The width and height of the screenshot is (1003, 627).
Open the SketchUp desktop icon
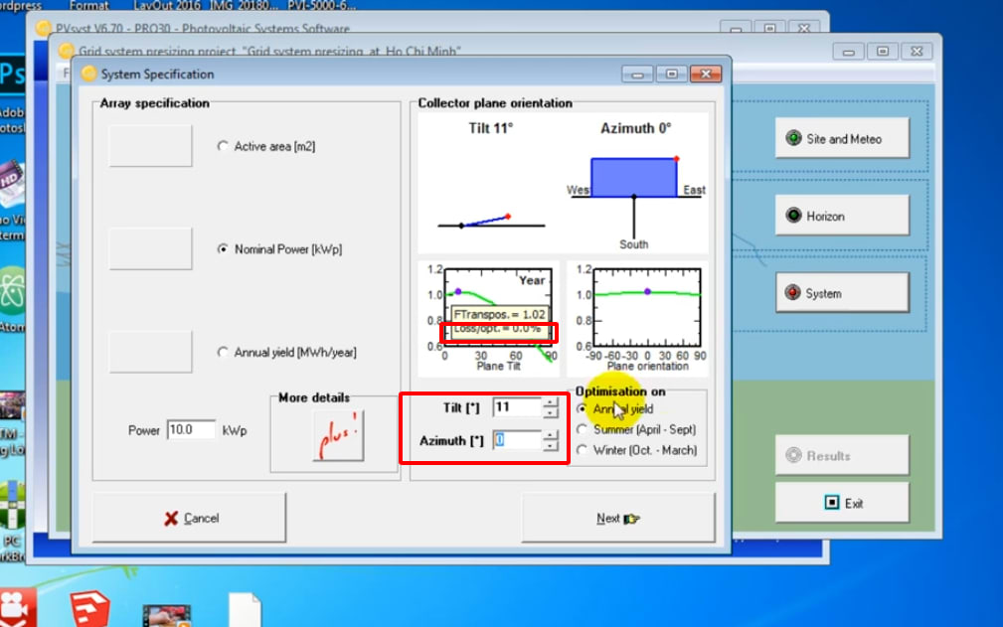click(x=89, y=608)
